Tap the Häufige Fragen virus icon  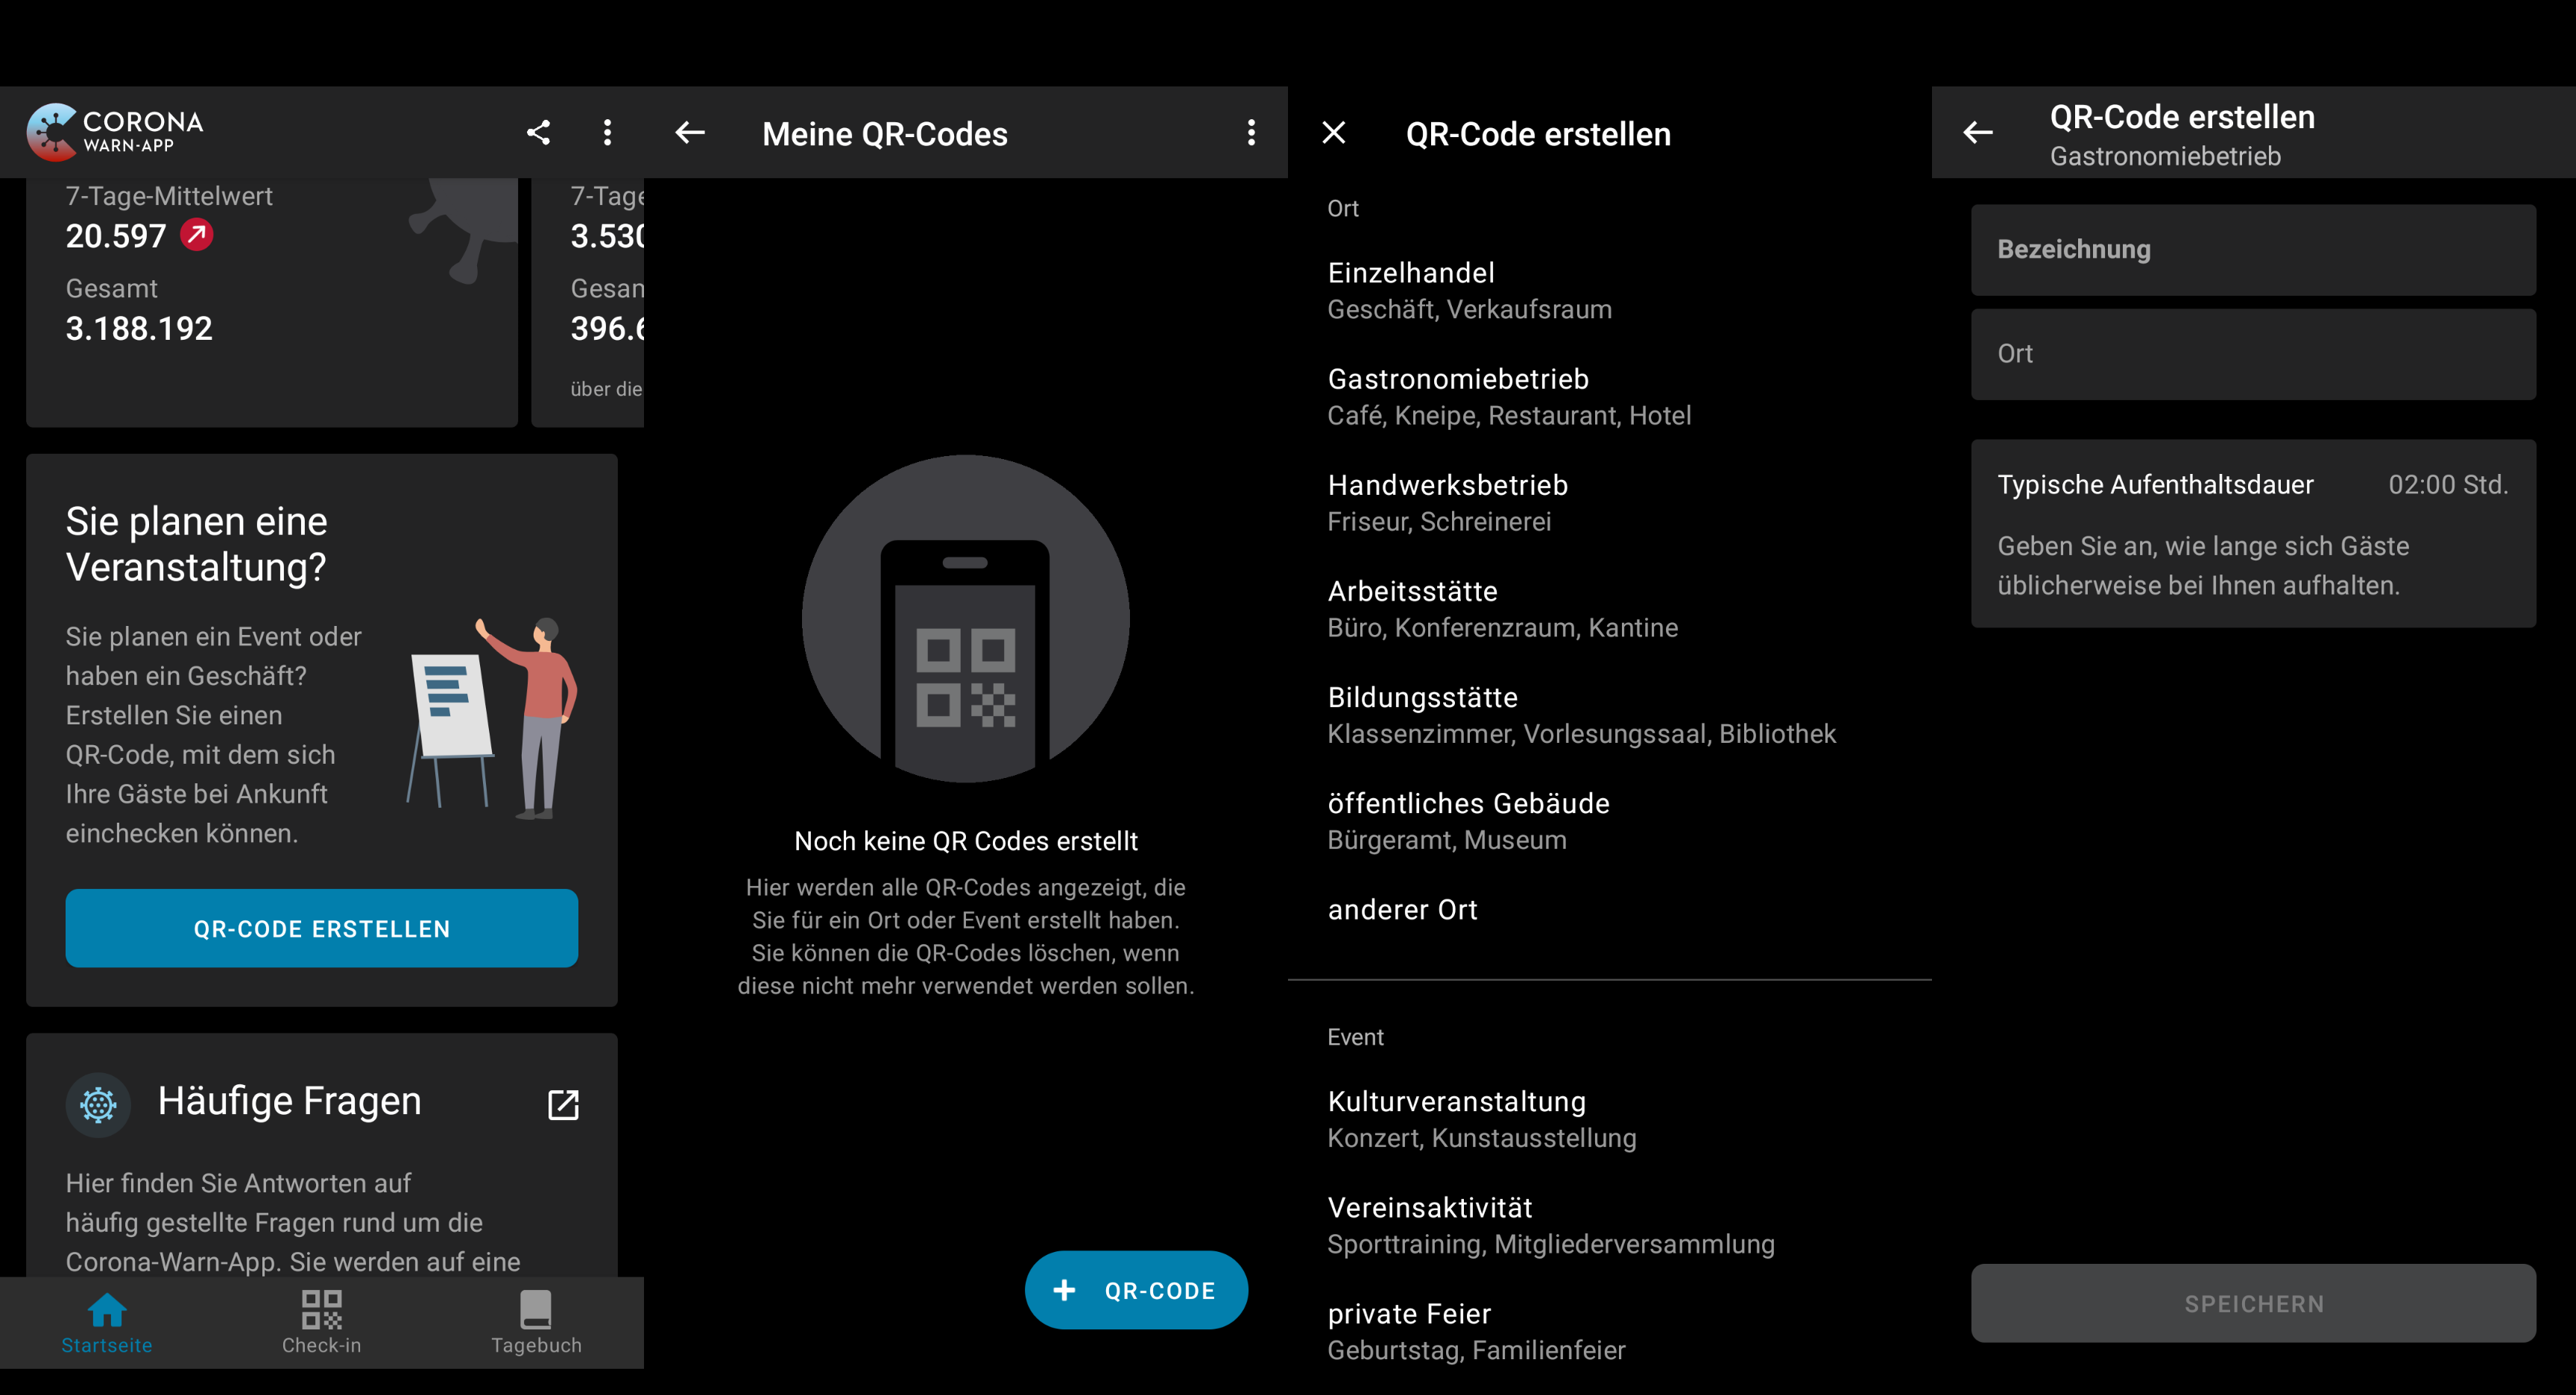pyautogui.click(x=98, y=1104)
